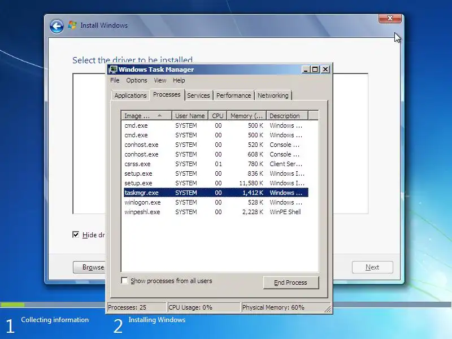
Task: Sort by the User Name column header
Action: click(190, 116)
